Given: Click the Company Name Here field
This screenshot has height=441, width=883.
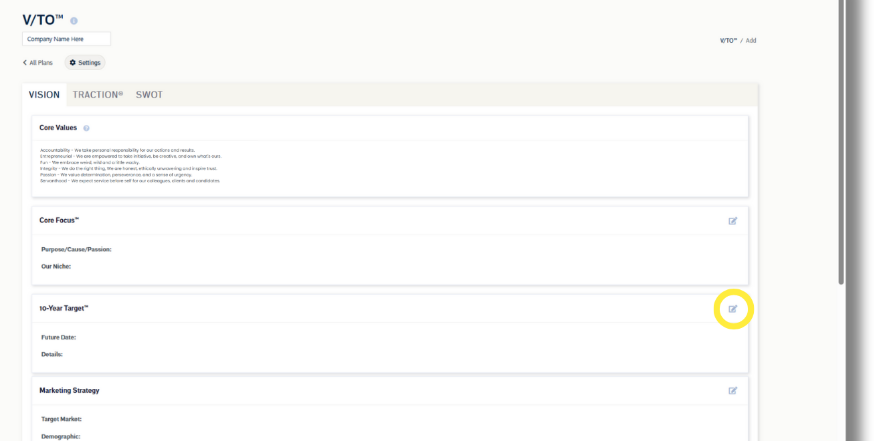Looking at the screenshot, I should pyautogui.click(x=66, y=39).
